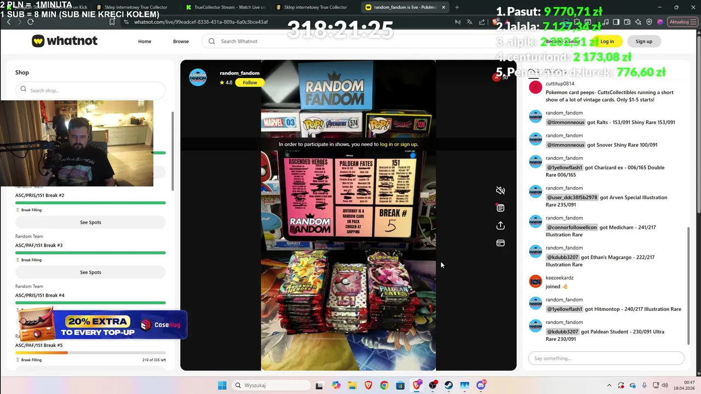Open Discord from the taskbar
Viewport: 701px width, 394px height.
click(481, 385)
